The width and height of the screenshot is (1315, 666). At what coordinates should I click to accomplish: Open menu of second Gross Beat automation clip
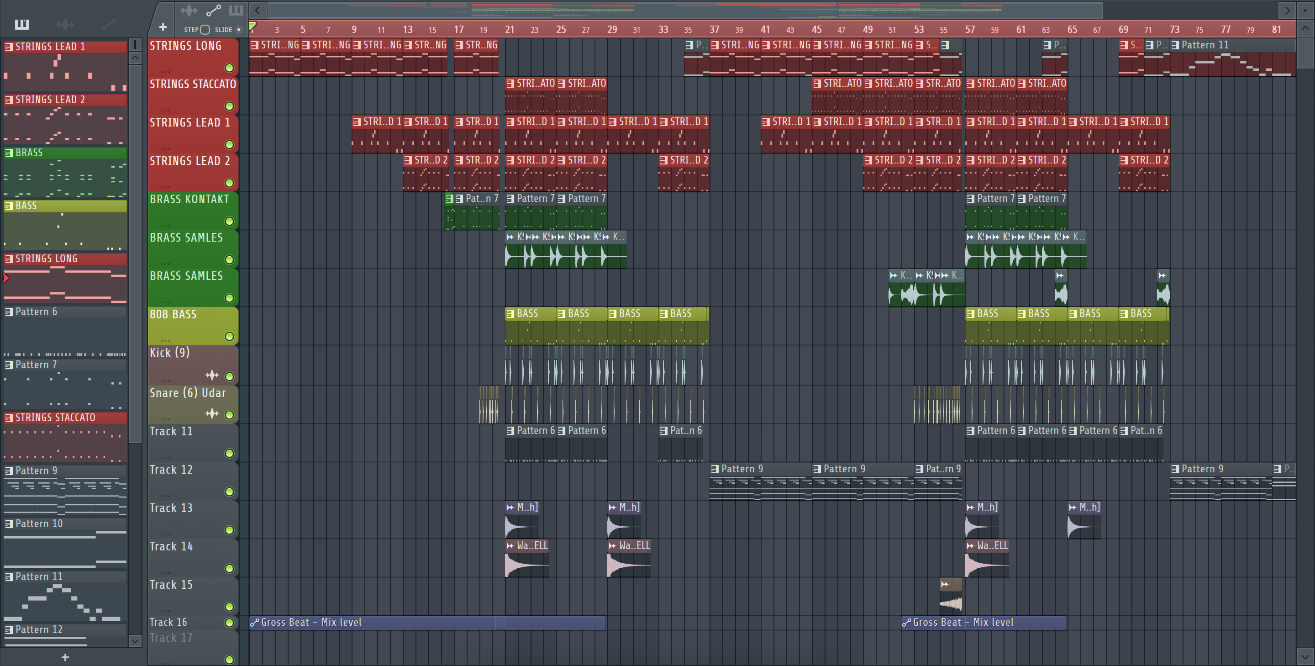tap(907, 623)
